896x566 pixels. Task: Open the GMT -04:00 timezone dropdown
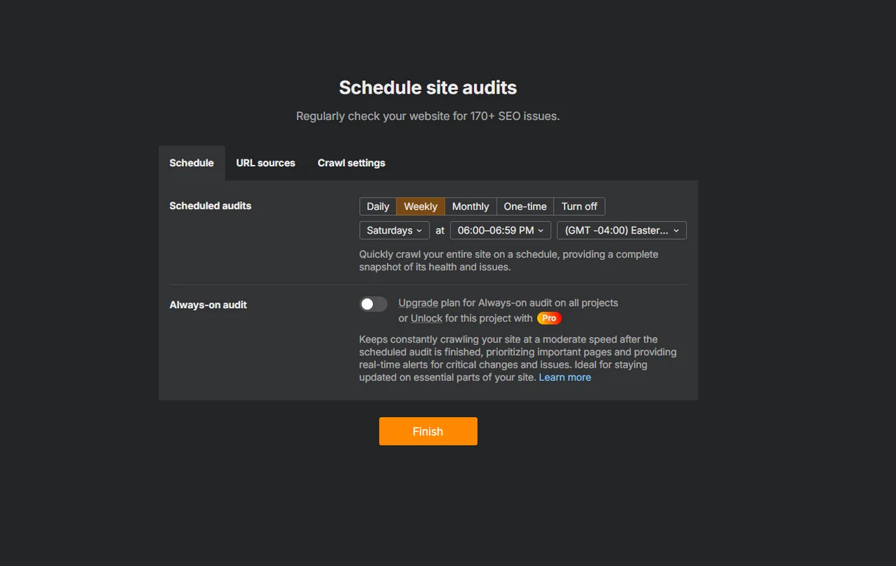pos(622,231)
